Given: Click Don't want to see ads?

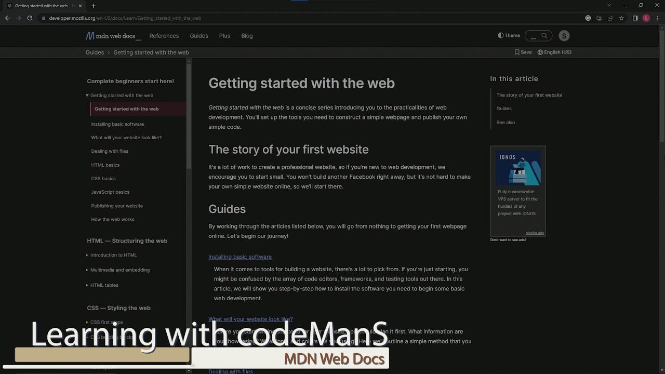Looking at the screenshot, I should point(508,239).
